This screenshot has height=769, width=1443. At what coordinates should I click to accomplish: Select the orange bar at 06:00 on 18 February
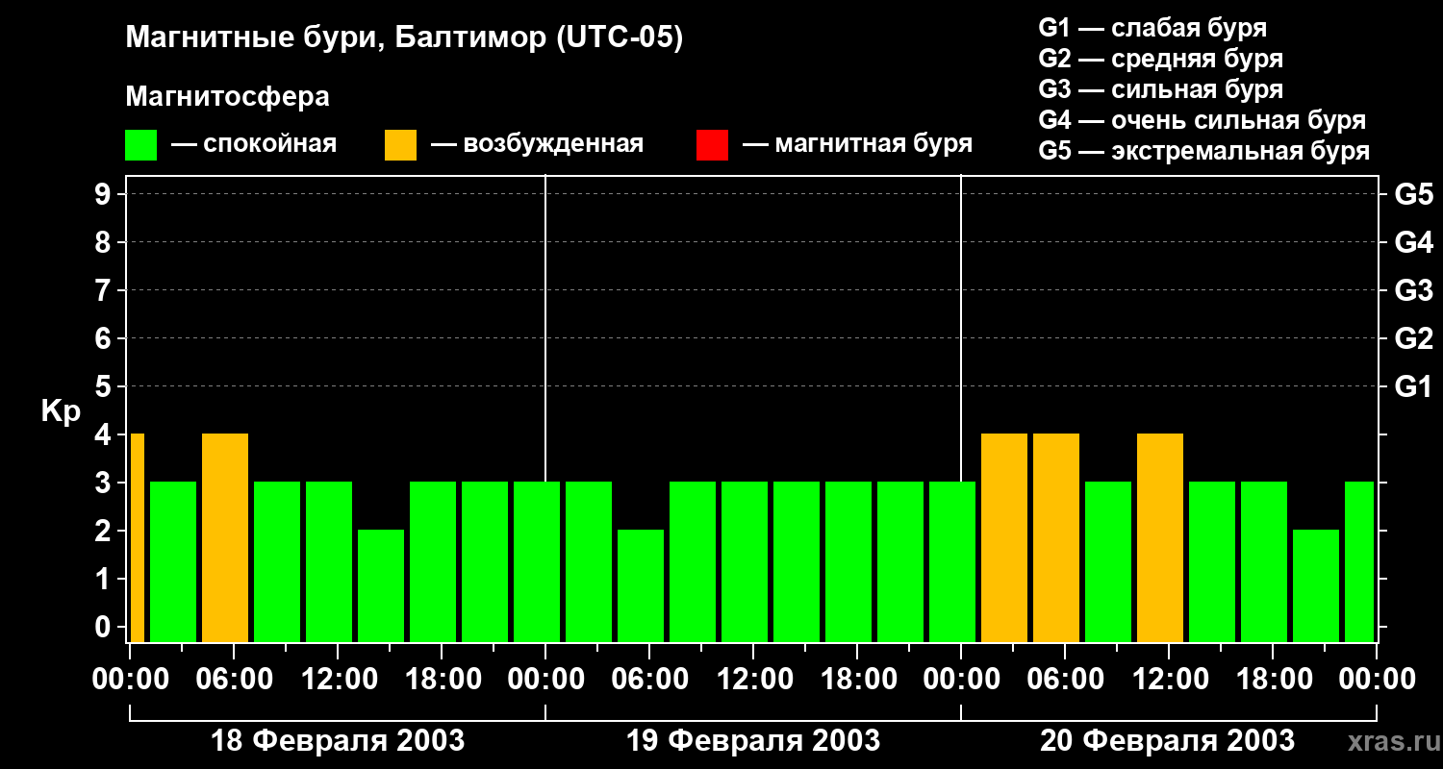pos(225,537)
